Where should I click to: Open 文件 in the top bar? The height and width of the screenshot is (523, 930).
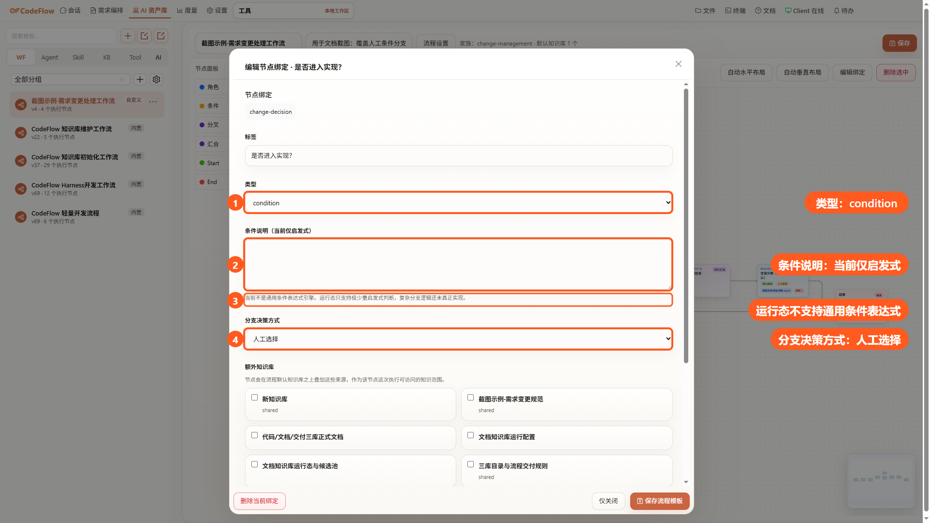pos(705,11)
